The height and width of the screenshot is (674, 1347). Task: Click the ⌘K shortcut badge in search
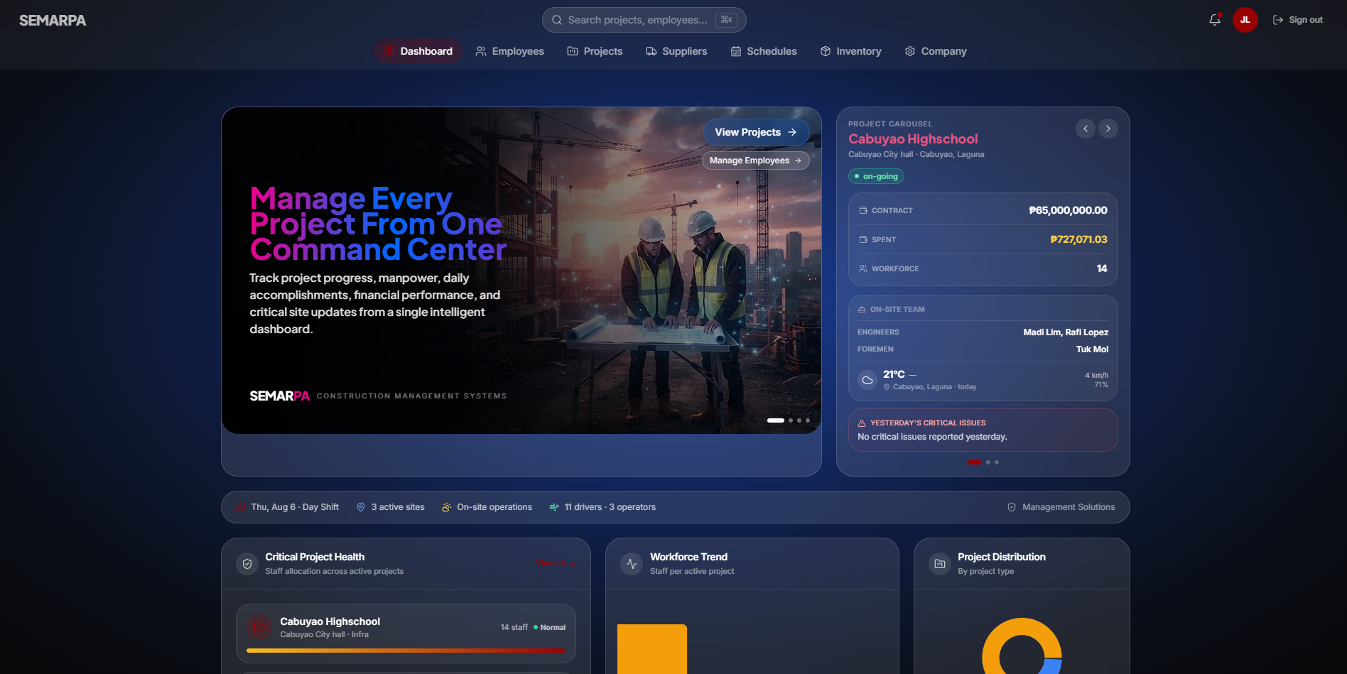point(726,20)
